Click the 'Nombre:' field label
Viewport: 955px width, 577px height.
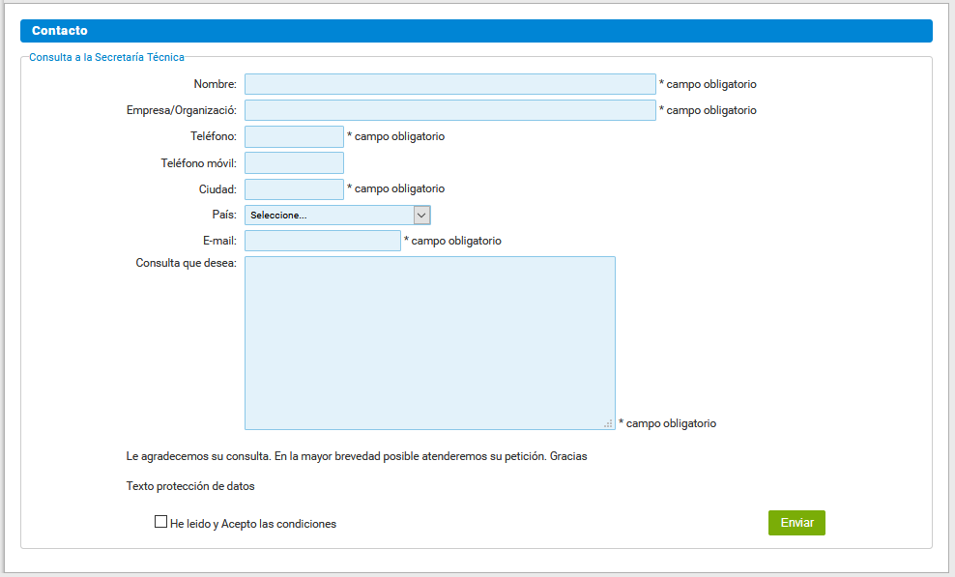point(215,84)
